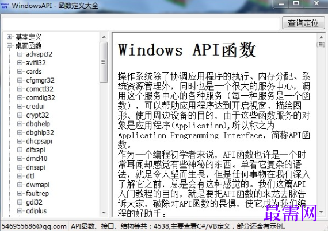Close the WindowsAPI window
The height and width of the screenshot is (231, 328).
click(x=316, y=4)
